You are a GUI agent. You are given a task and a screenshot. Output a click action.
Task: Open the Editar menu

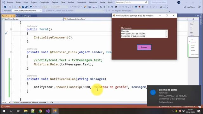[x=18, y=2]
